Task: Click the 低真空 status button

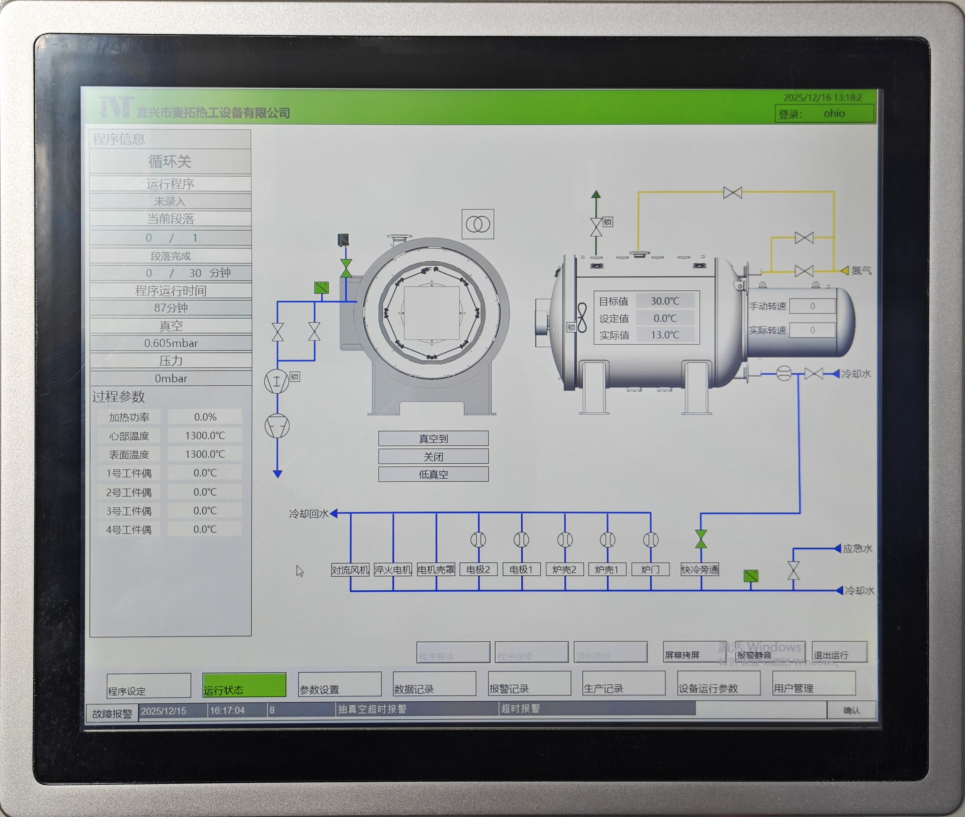Action: pos(433,474)
